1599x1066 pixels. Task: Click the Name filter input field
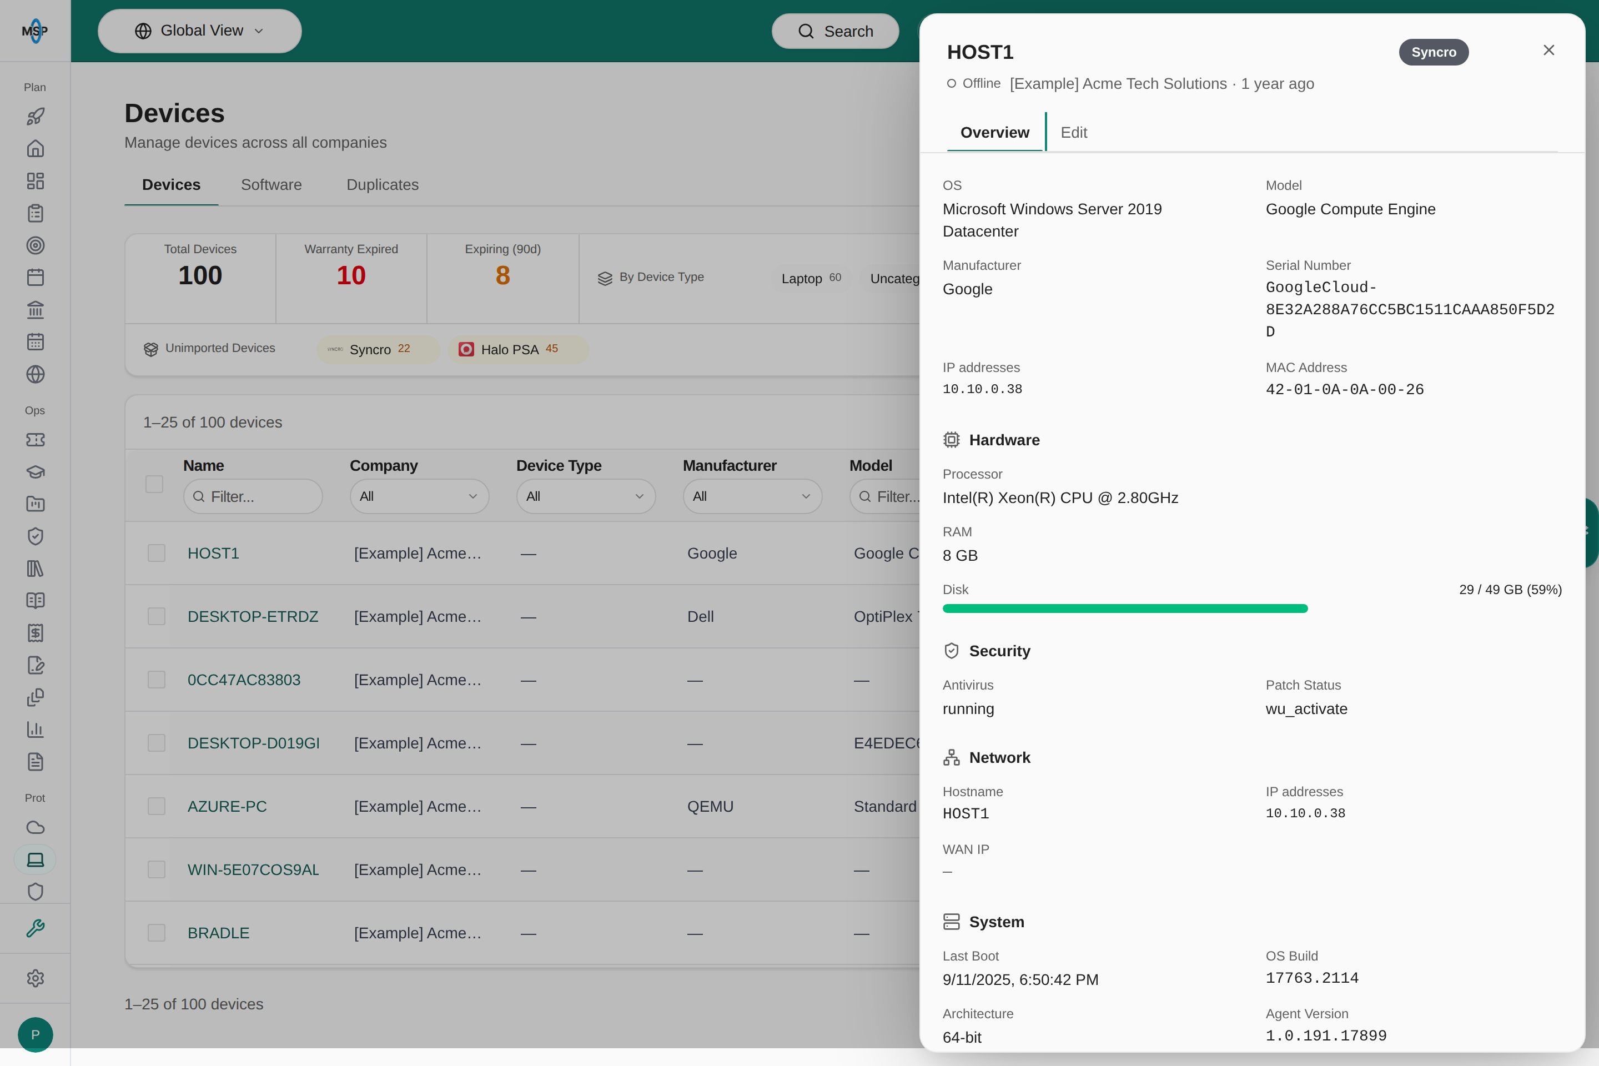click(253, 496)
